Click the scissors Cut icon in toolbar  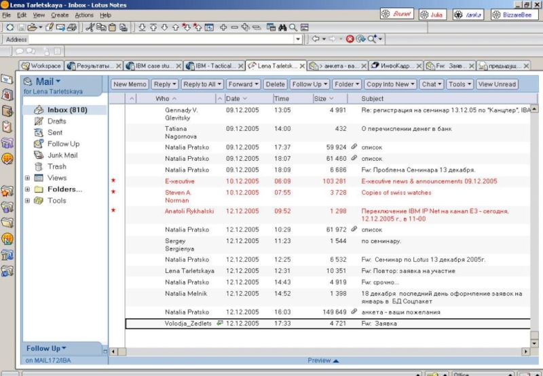[x=90, y=27]
